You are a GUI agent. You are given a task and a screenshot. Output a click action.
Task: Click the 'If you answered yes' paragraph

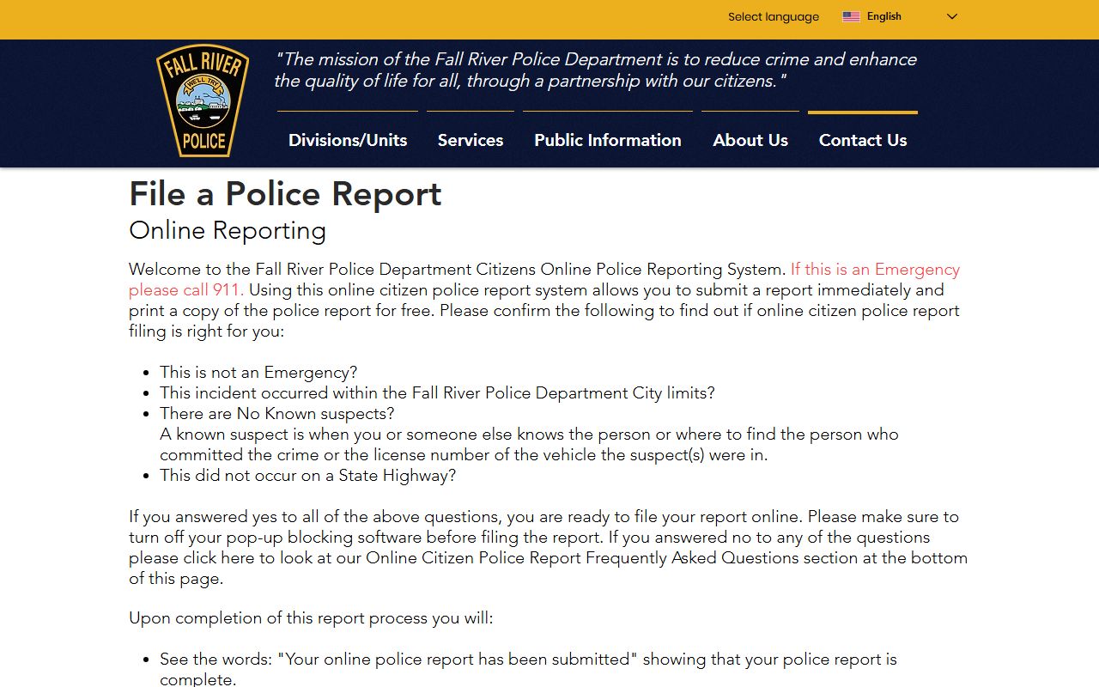(x=548, y=547)
